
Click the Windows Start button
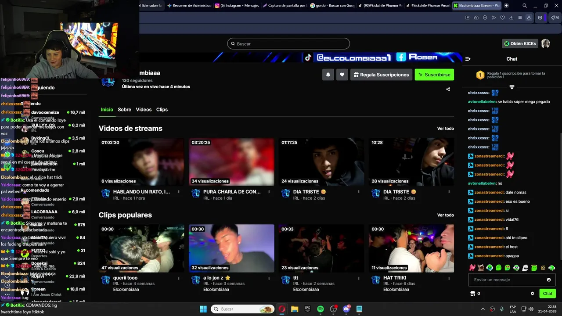[203, 309]
